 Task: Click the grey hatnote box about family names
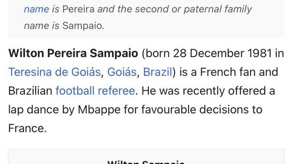[146, 18]
